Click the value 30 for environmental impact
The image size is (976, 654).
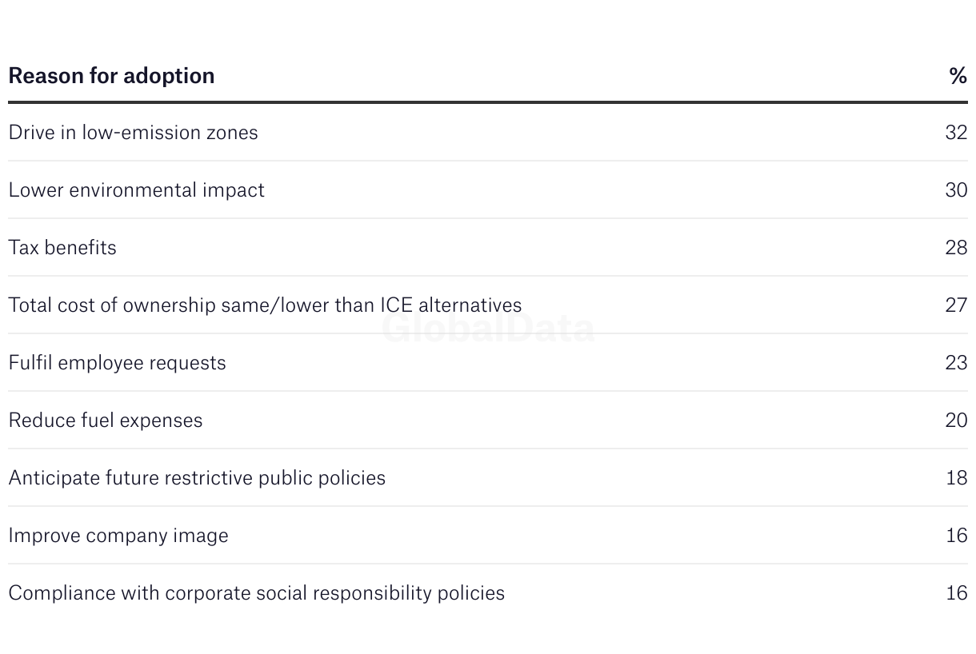pos(956,190)
